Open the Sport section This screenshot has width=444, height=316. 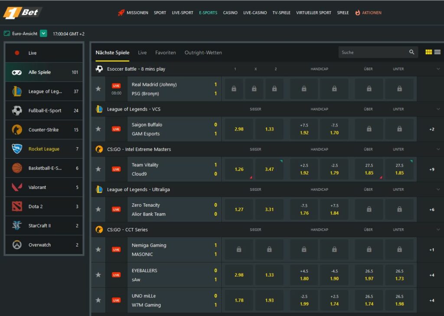[x=160, y=13]
